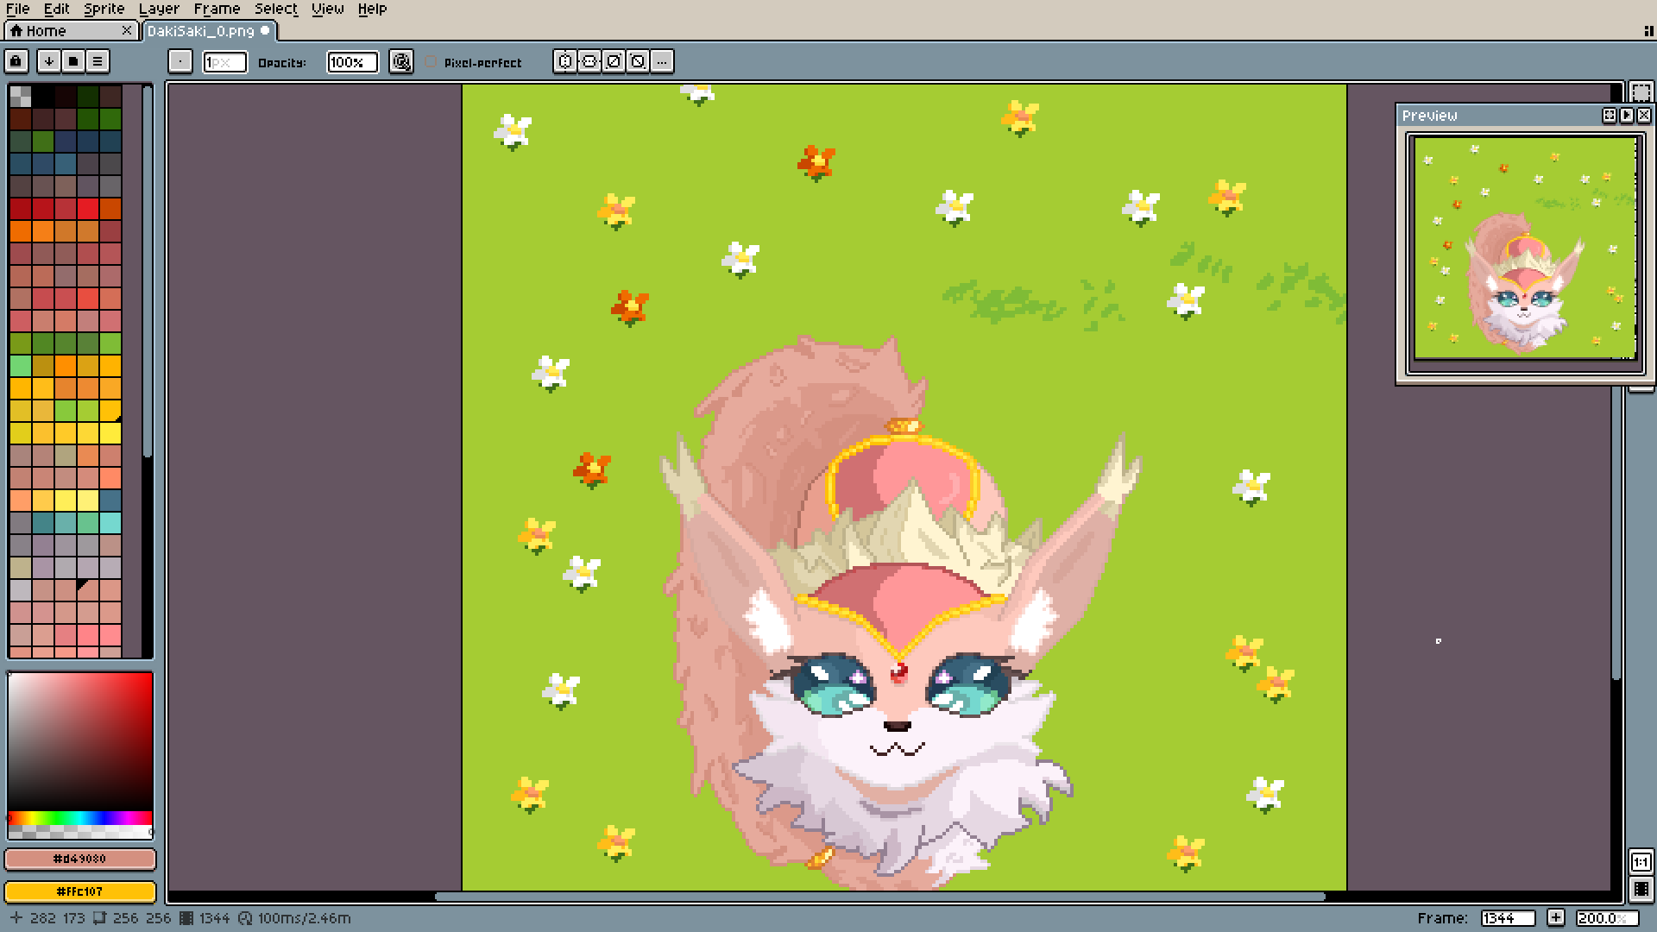This screenshot has width=1657, height=932.
Task: Pick a hue on rainbow slider
Action: (79, 817)
